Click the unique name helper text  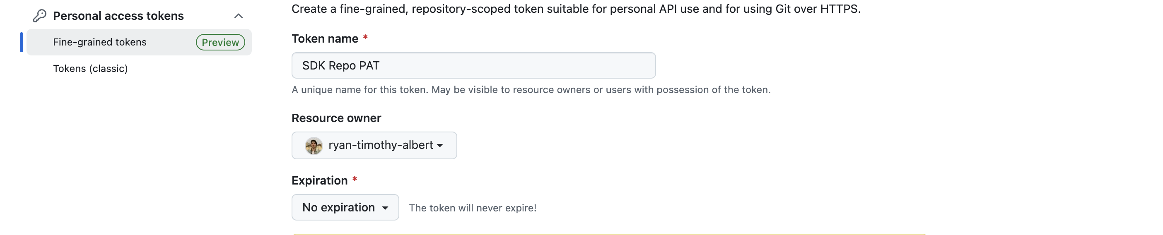tap(531, 90)
